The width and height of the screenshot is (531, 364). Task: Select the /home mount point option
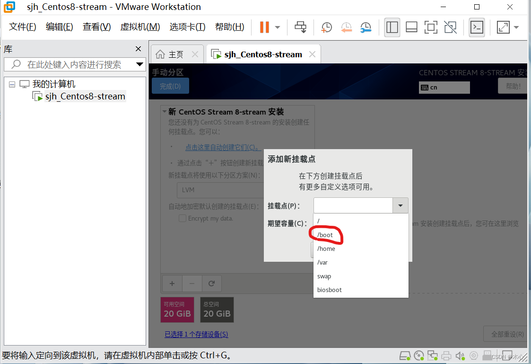[x=361, y=249]
